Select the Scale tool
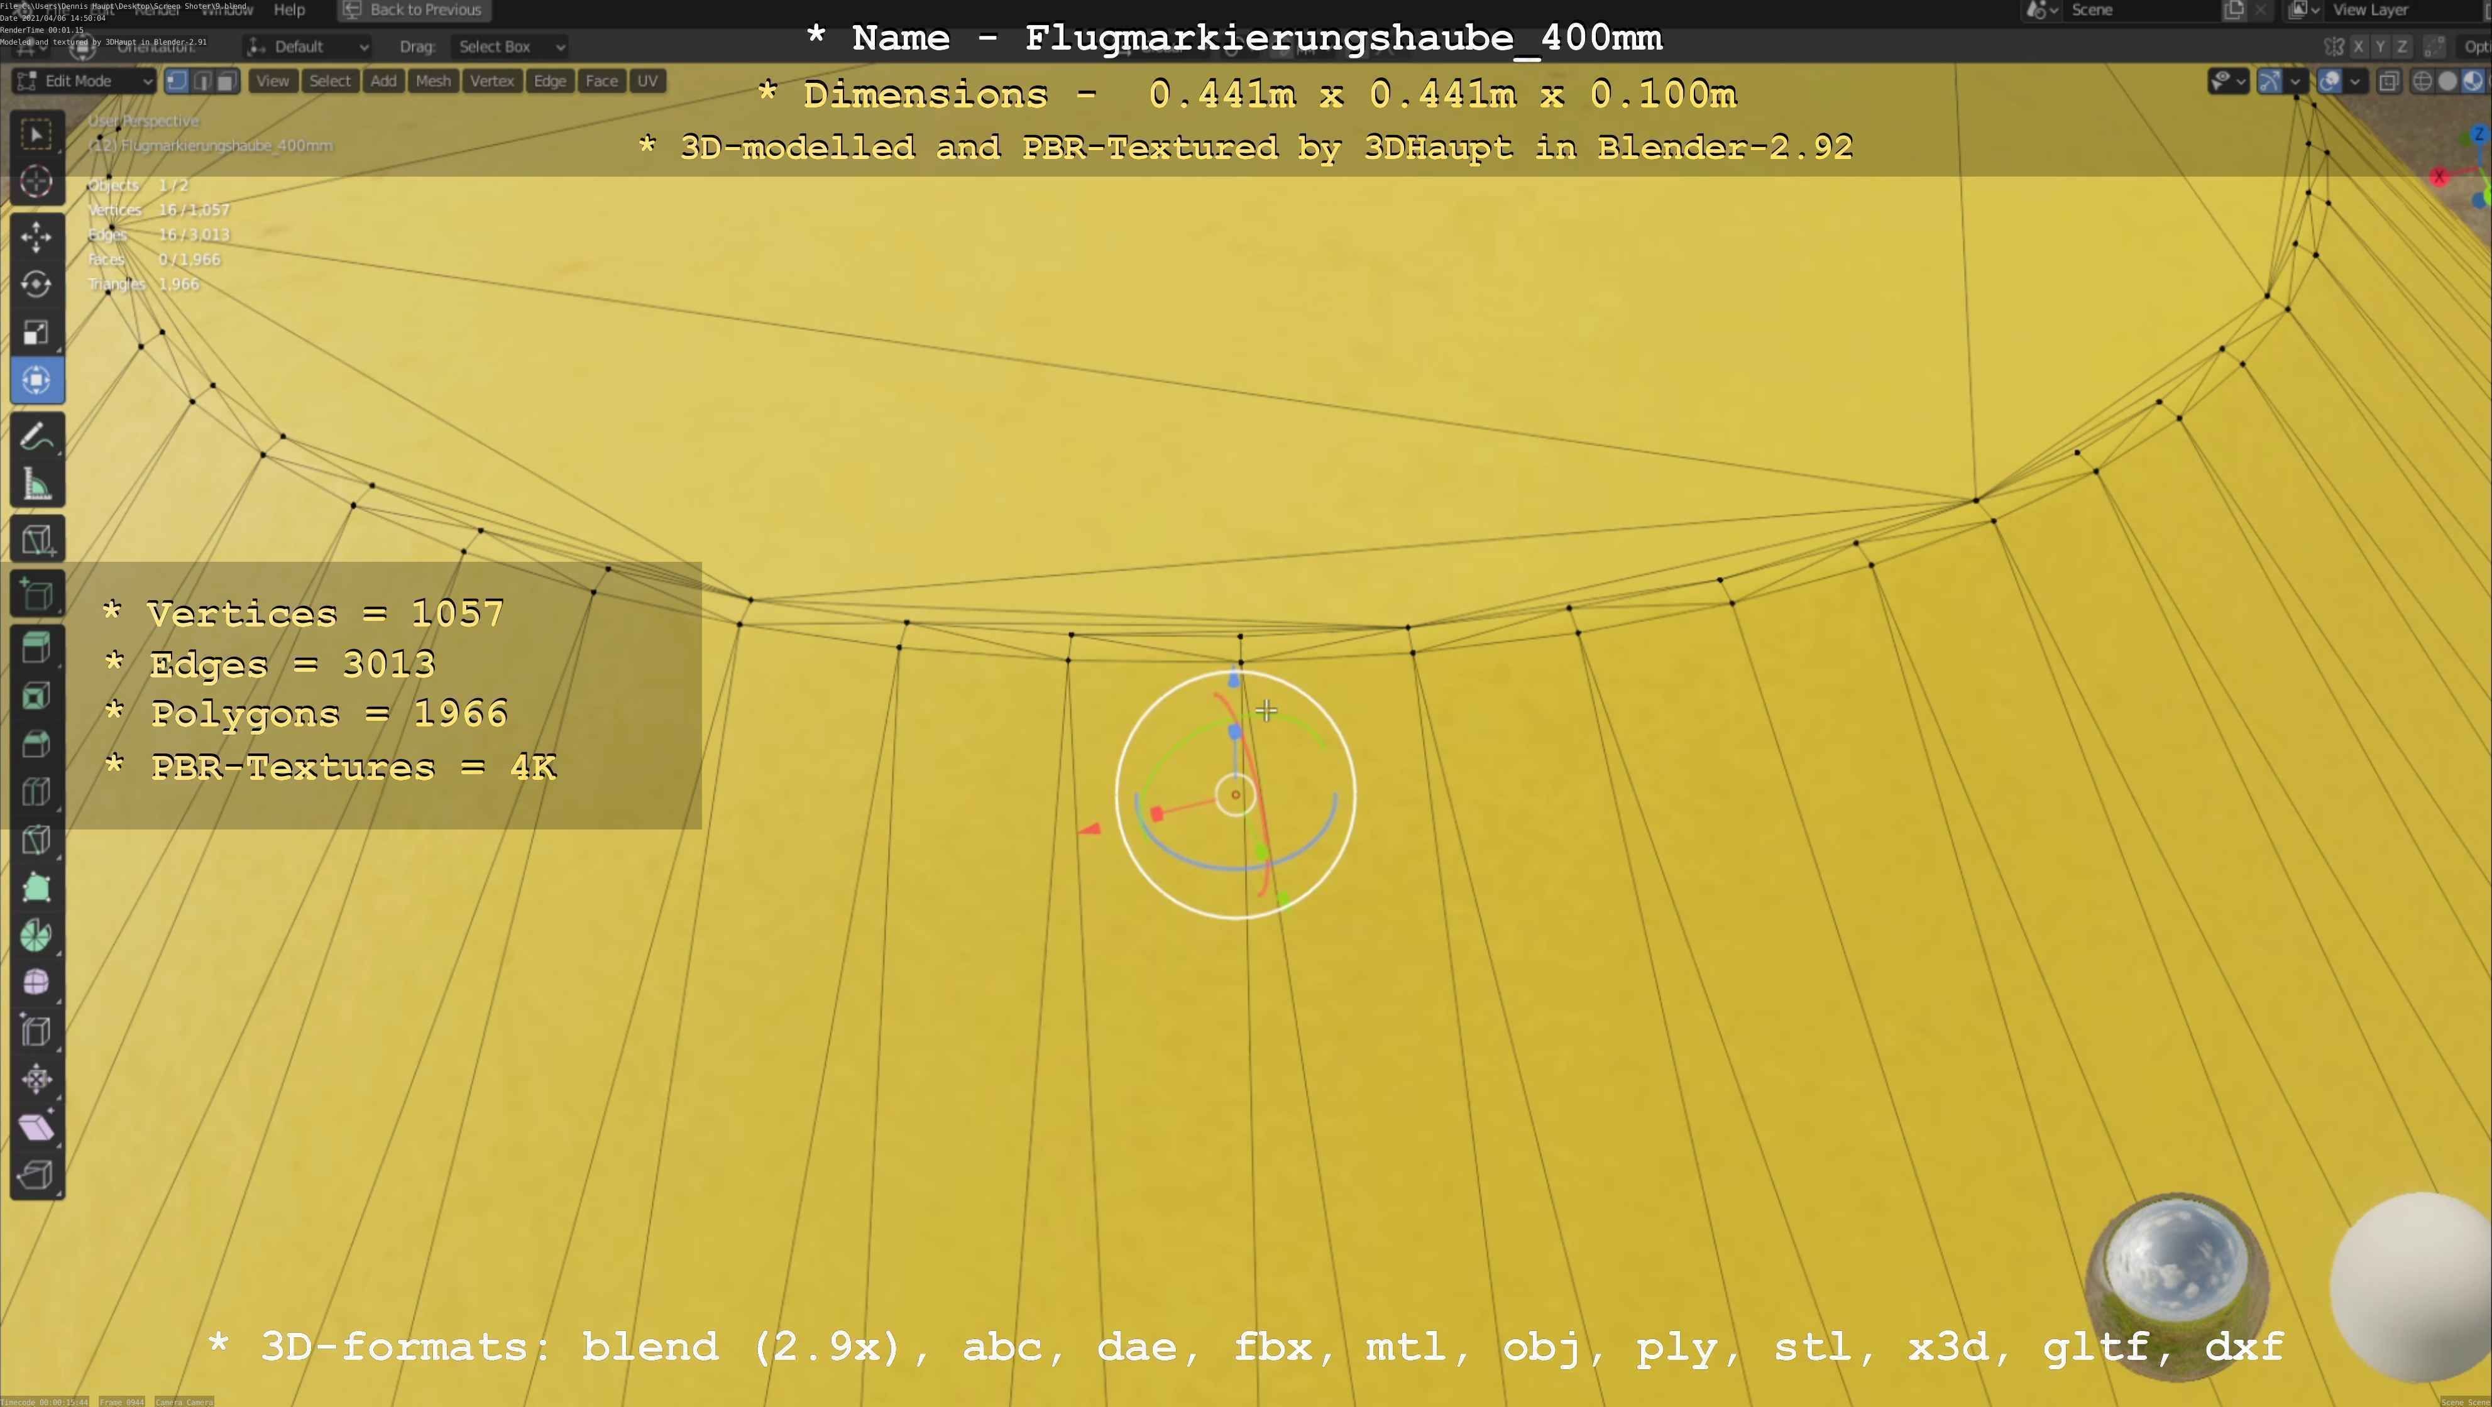Screen dimensions: 2492x1407 [x=36, y=332]
